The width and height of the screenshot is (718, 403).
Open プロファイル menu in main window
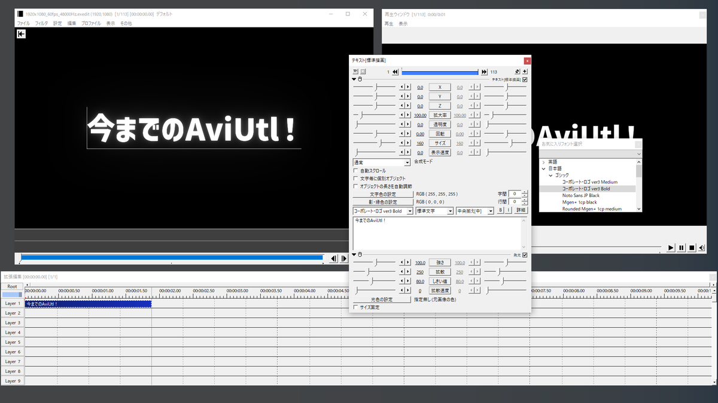coord(91,23)
